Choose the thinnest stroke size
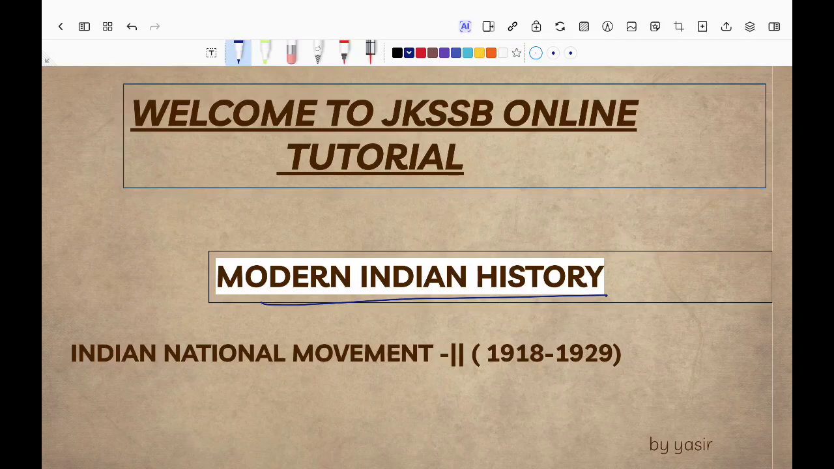Screen dimensions: 834x469 (536, 53)
